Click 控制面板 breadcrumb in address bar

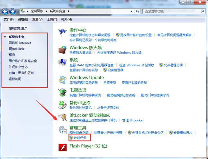click(37, 11)
